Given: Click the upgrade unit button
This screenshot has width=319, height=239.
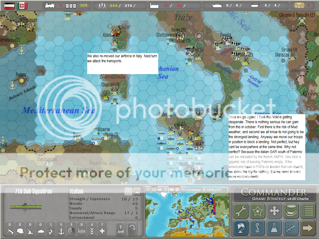Looking at the screenshot, I should click(x=121, y=230).
